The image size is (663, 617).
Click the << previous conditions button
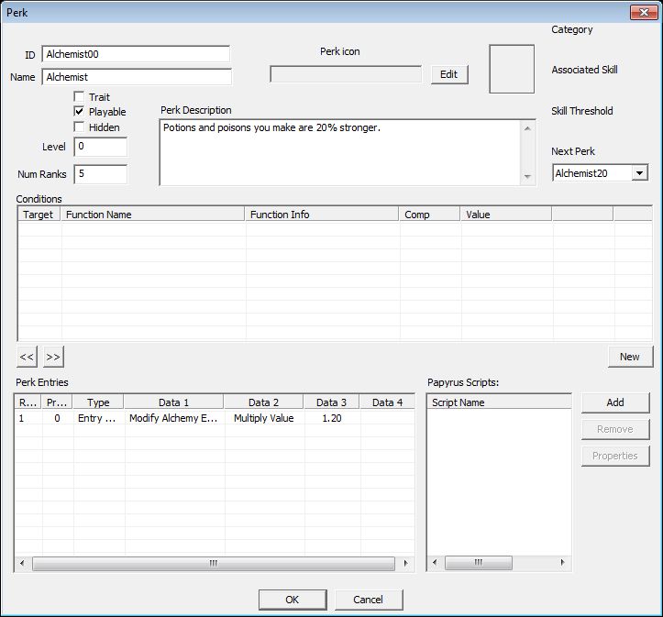click(x=28, y=357)
